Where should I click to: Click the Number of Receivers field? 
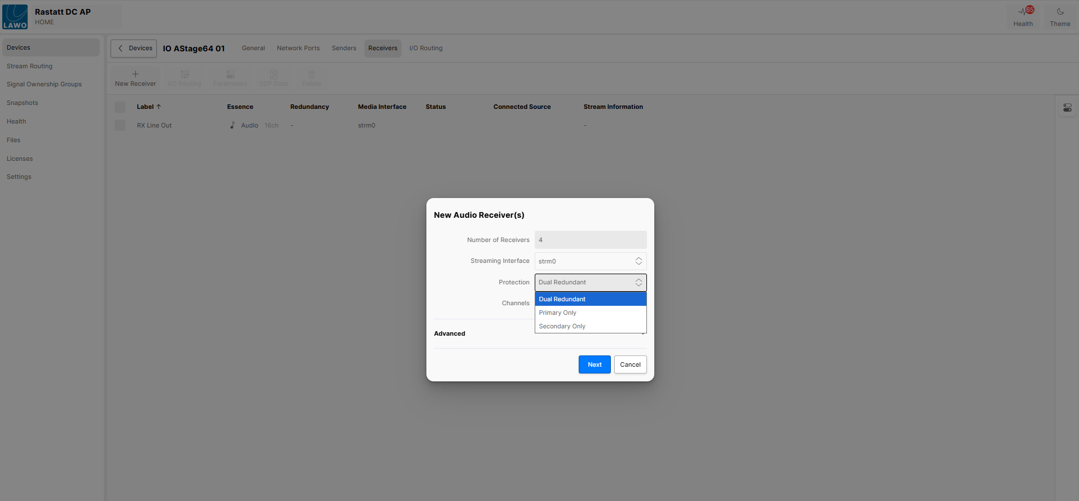(590, 240)
